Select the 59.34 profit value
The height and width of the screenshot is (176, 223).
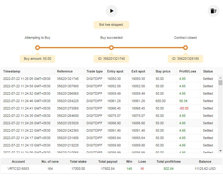183,101
